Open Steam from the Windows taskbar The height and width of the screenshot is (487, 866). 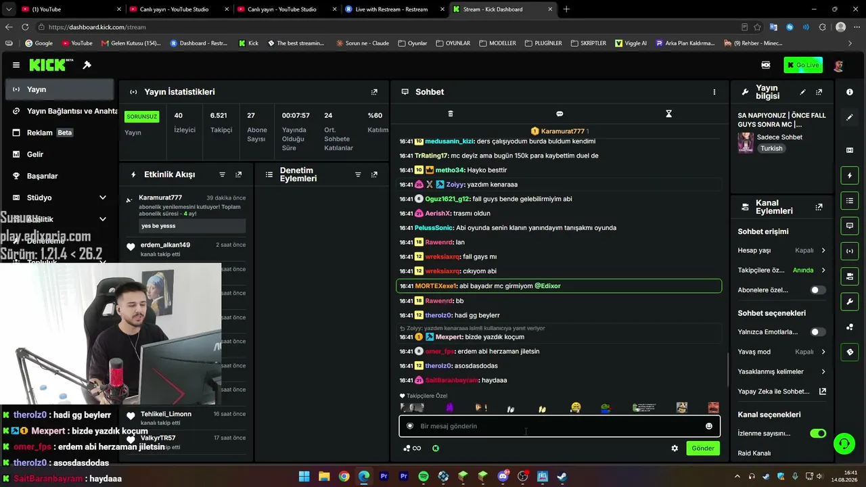(562, 476)
